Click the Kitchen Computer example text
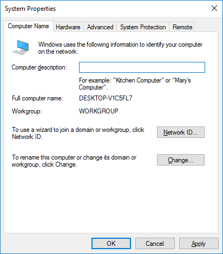 pos(135,84)
